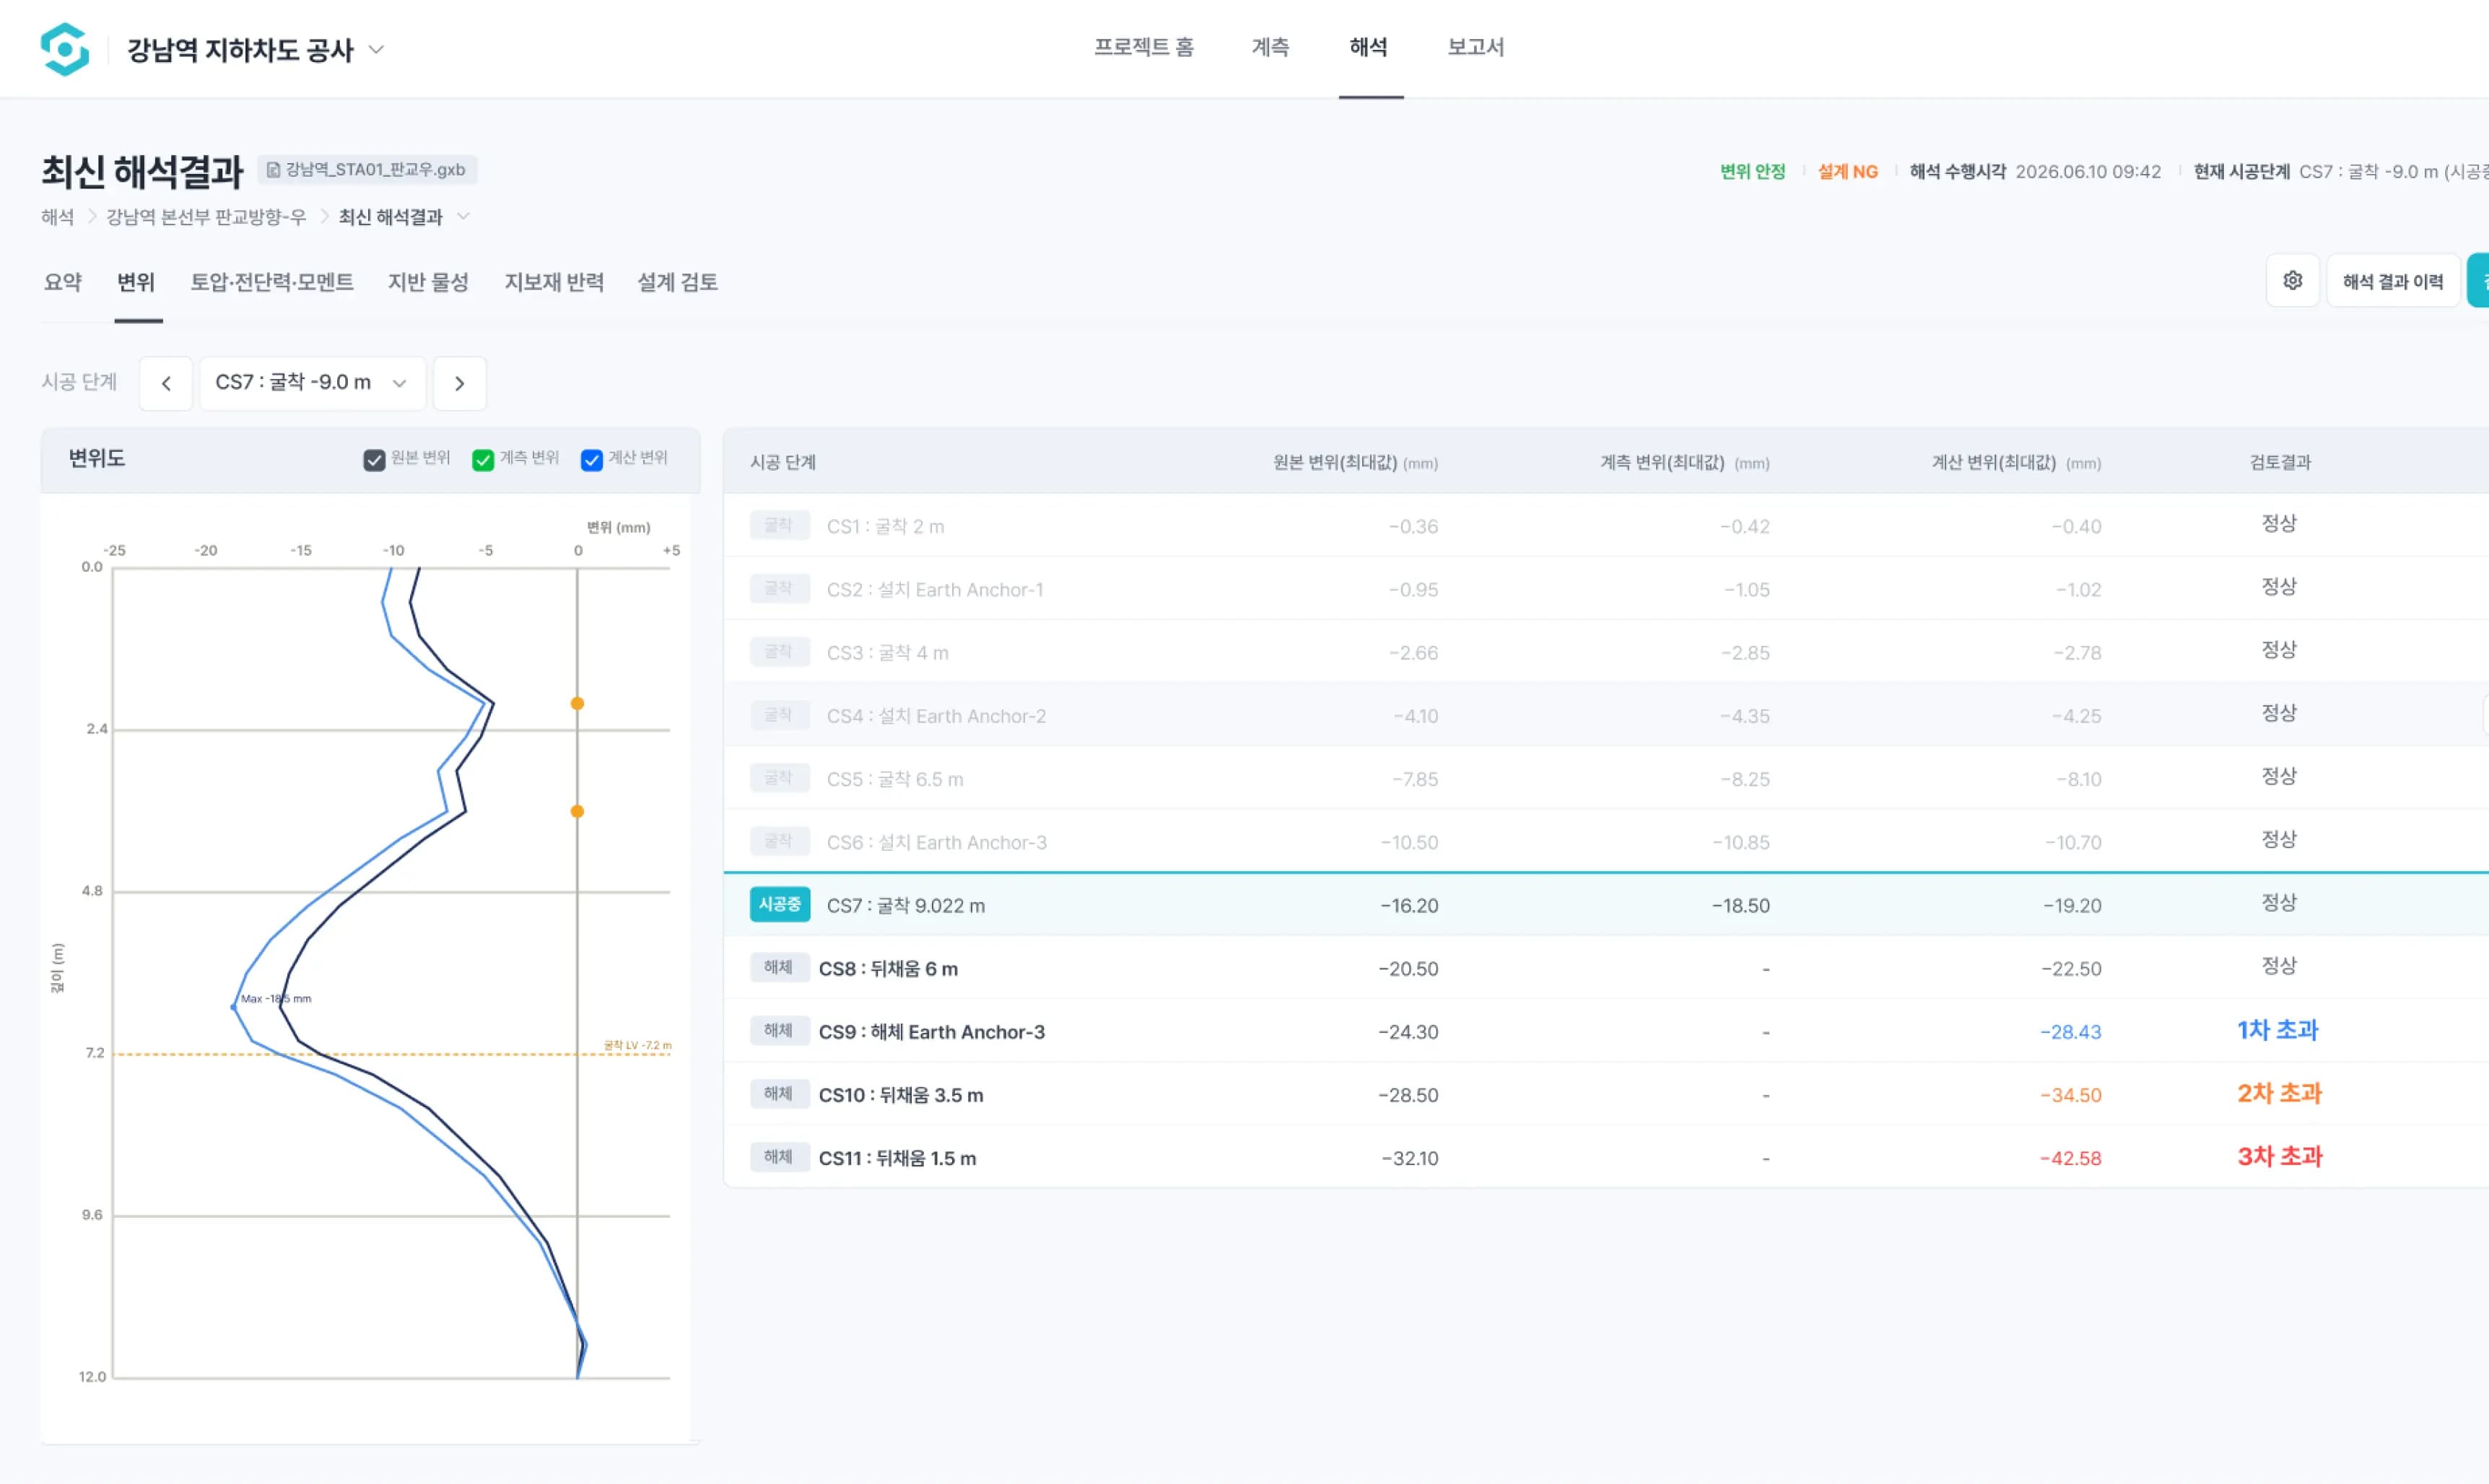Switch to the 설계 검토 tab
The width and height of the screenshot is (2489, 1484).
[x=678, y=282]
